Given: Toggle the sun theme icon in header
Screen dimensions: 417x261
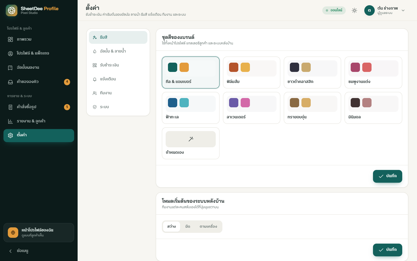Looking at the screenshot, I should 354,10.
